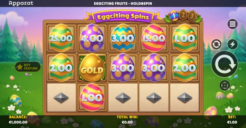The width and height of the screenshot is (246, 128).
Task: Select the 15.00 pink striped egg
Action: pos(154,38)
